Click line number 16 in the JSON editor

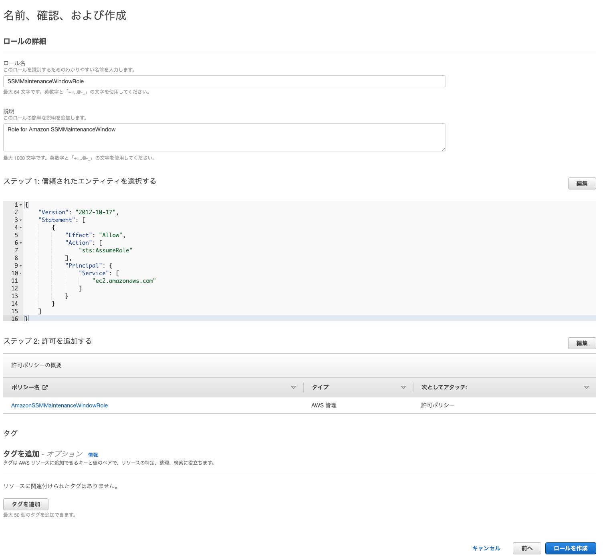coord(15,318)
